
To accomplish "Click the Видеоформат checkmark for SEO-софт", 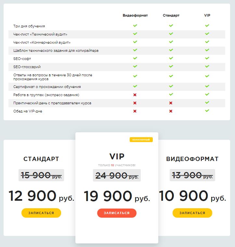I will click(x=135, y=58).
